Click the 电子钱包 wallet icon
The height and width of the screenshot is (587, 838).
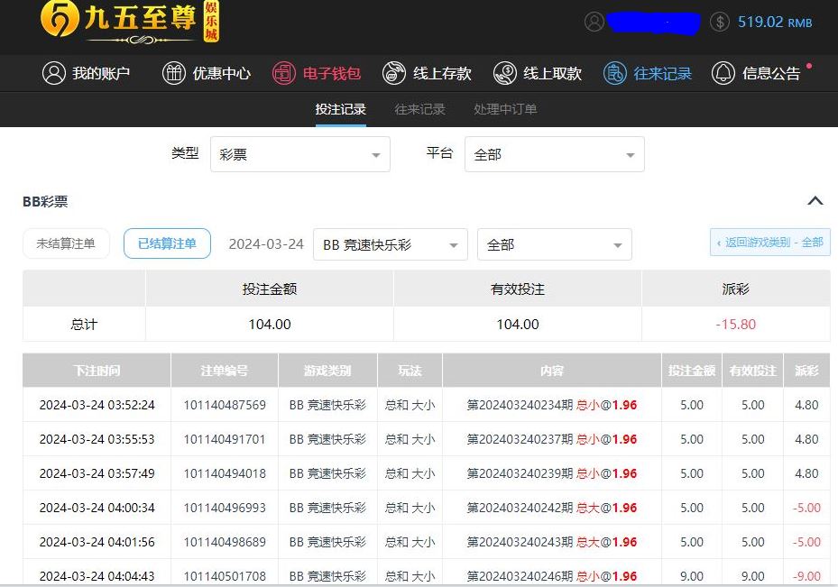click(x=284, y=73)
